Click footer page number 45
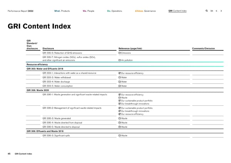Viewport: 231px width, 163px height. click(9, 154)
